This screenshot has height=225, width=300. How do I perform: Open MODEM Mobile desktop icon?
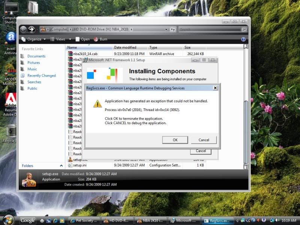point(10,75)
